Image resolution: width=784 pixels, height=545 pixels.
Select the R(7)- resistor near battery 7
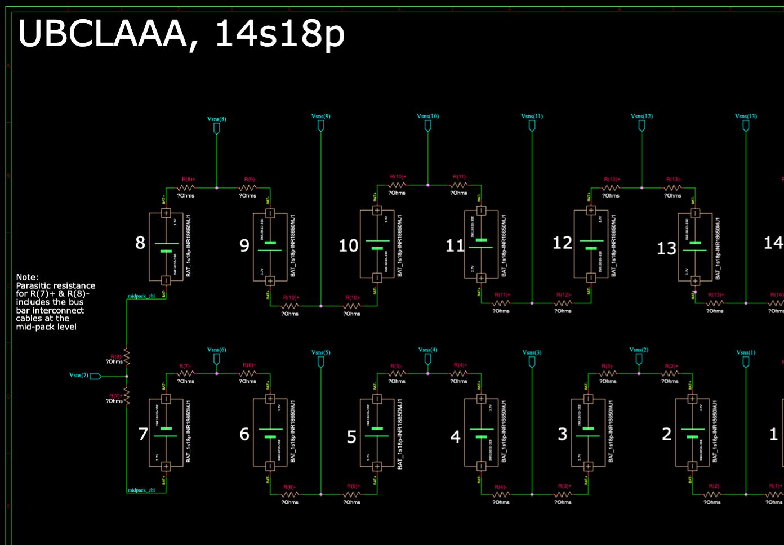click(x=186, y=373)
